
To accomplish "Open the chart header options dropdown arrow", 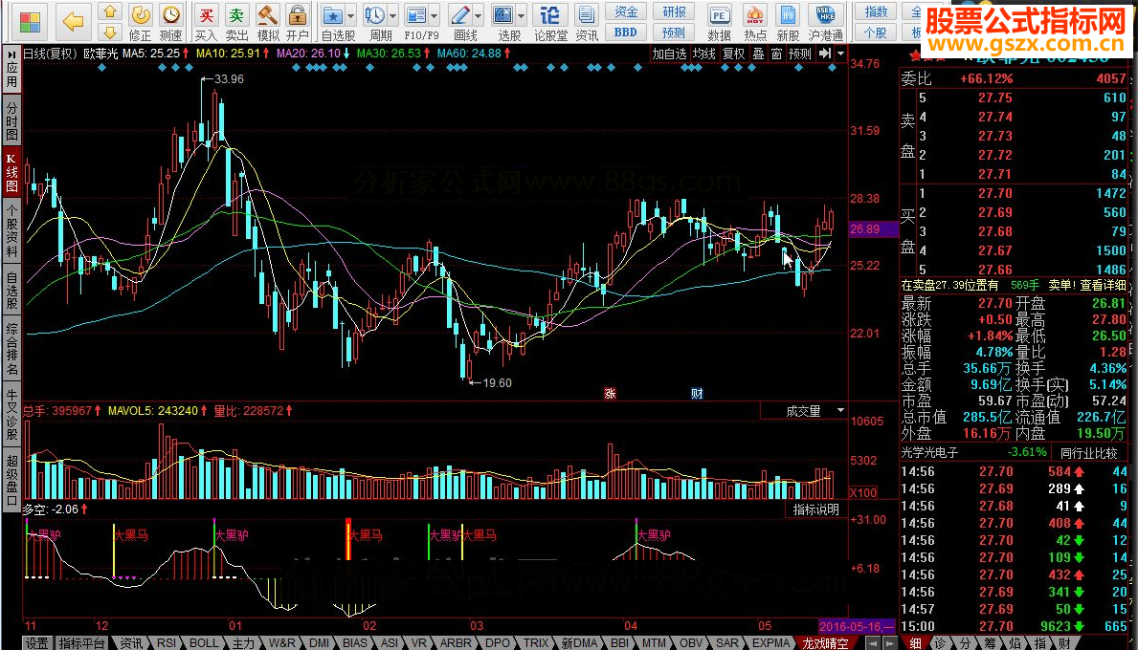I will click(840, 54).
